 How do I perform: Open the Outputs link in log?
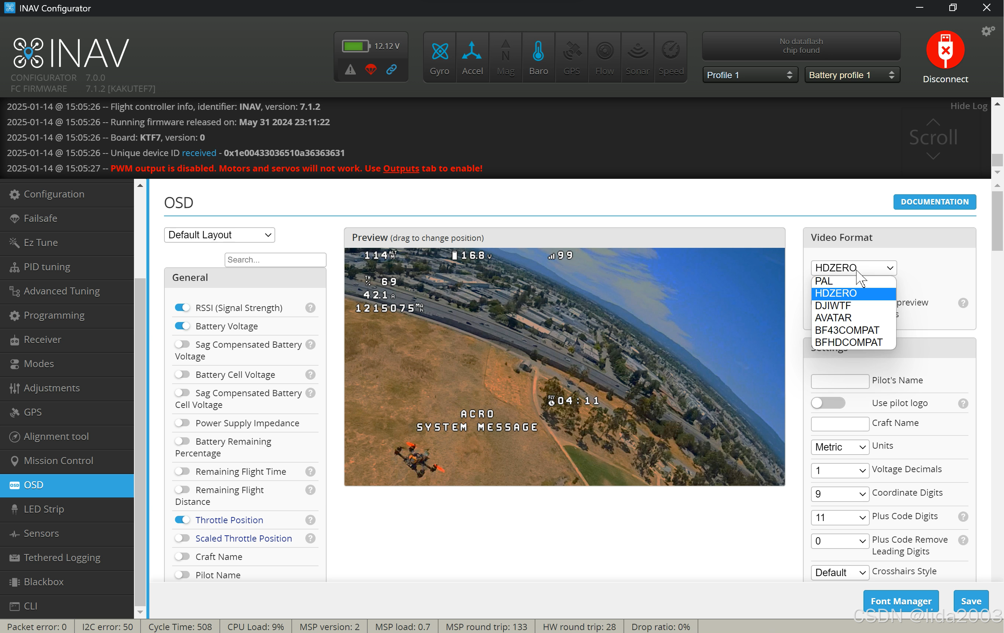(x=401, y=169)
